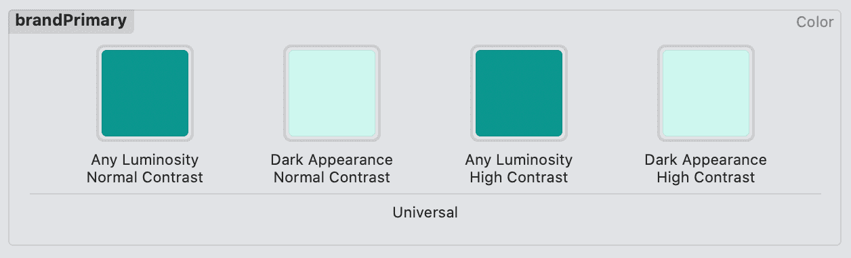
Task: Click 'Dark Appearance' text above High Contrast
Action: [706, 160]
